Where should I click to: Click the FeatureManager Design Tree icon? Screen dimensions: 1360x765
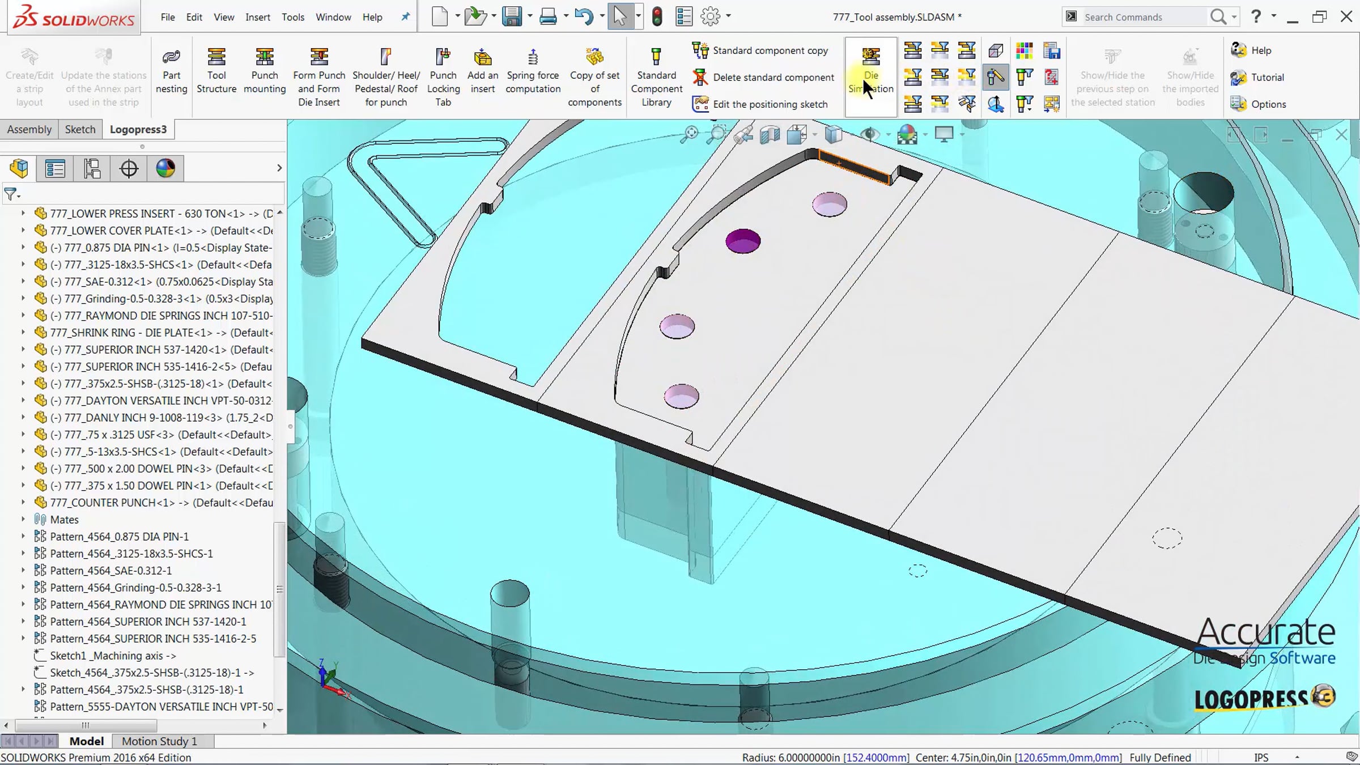19,168
